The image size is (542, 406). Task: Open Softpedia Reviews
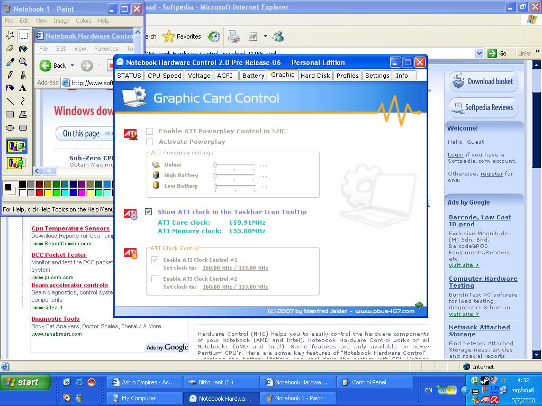click(x=484, y=107)
